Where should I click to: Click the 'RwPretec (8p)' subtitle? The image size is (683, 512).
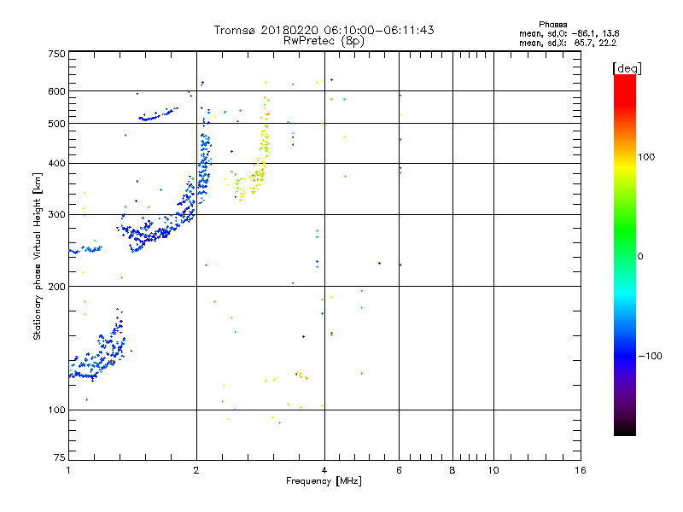pyautogui.click(x=324, y=41)
